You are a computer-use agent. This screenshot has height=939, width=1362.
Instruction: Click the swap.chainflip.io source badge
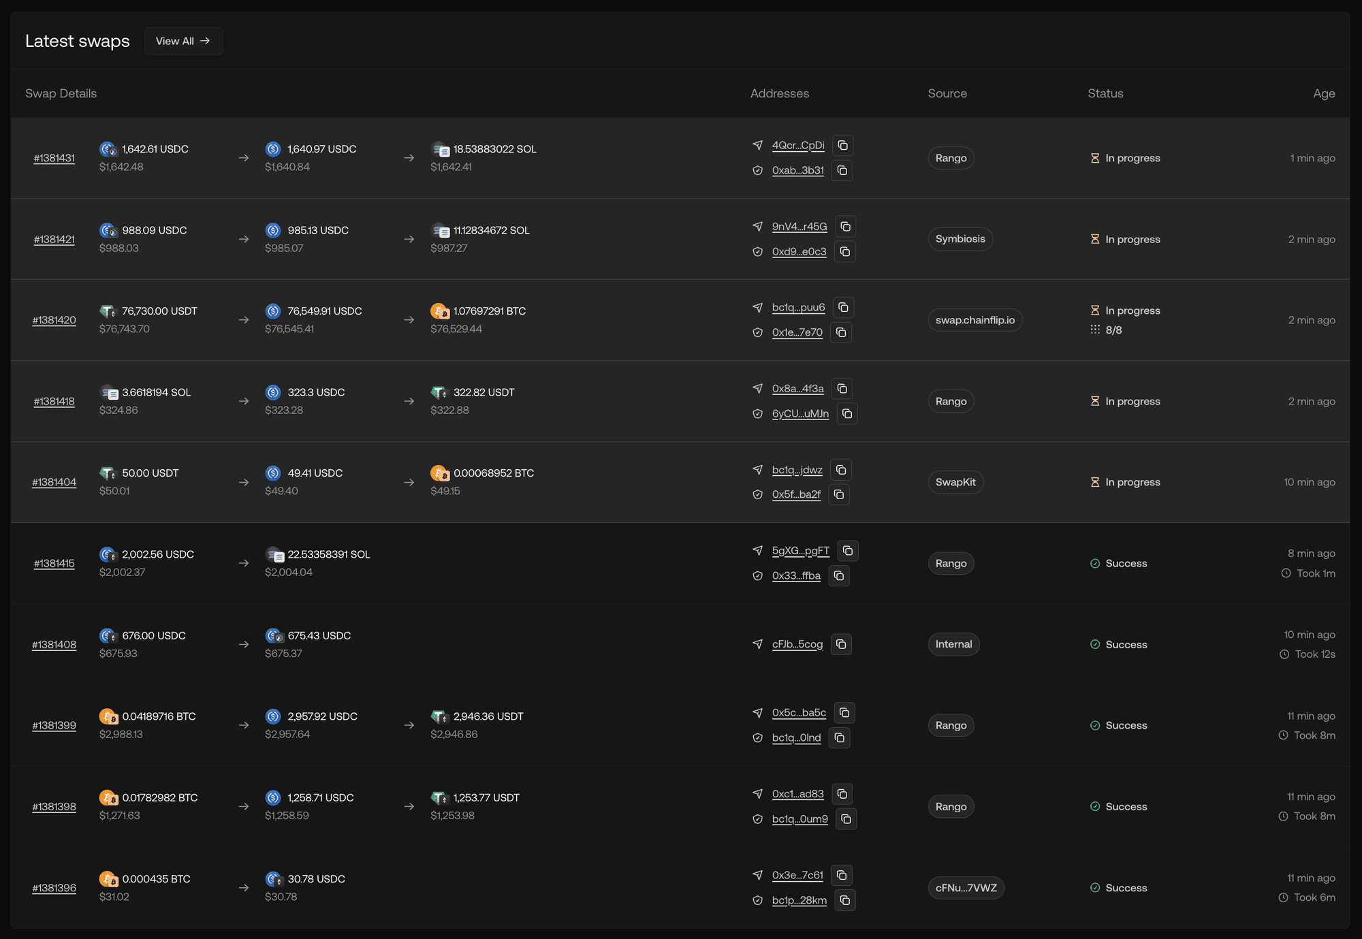(x=975, y=320)
